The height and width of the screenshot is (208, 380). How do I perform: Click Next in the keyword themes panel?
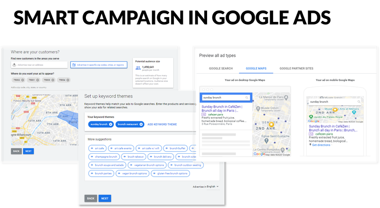tap(104, 198)
